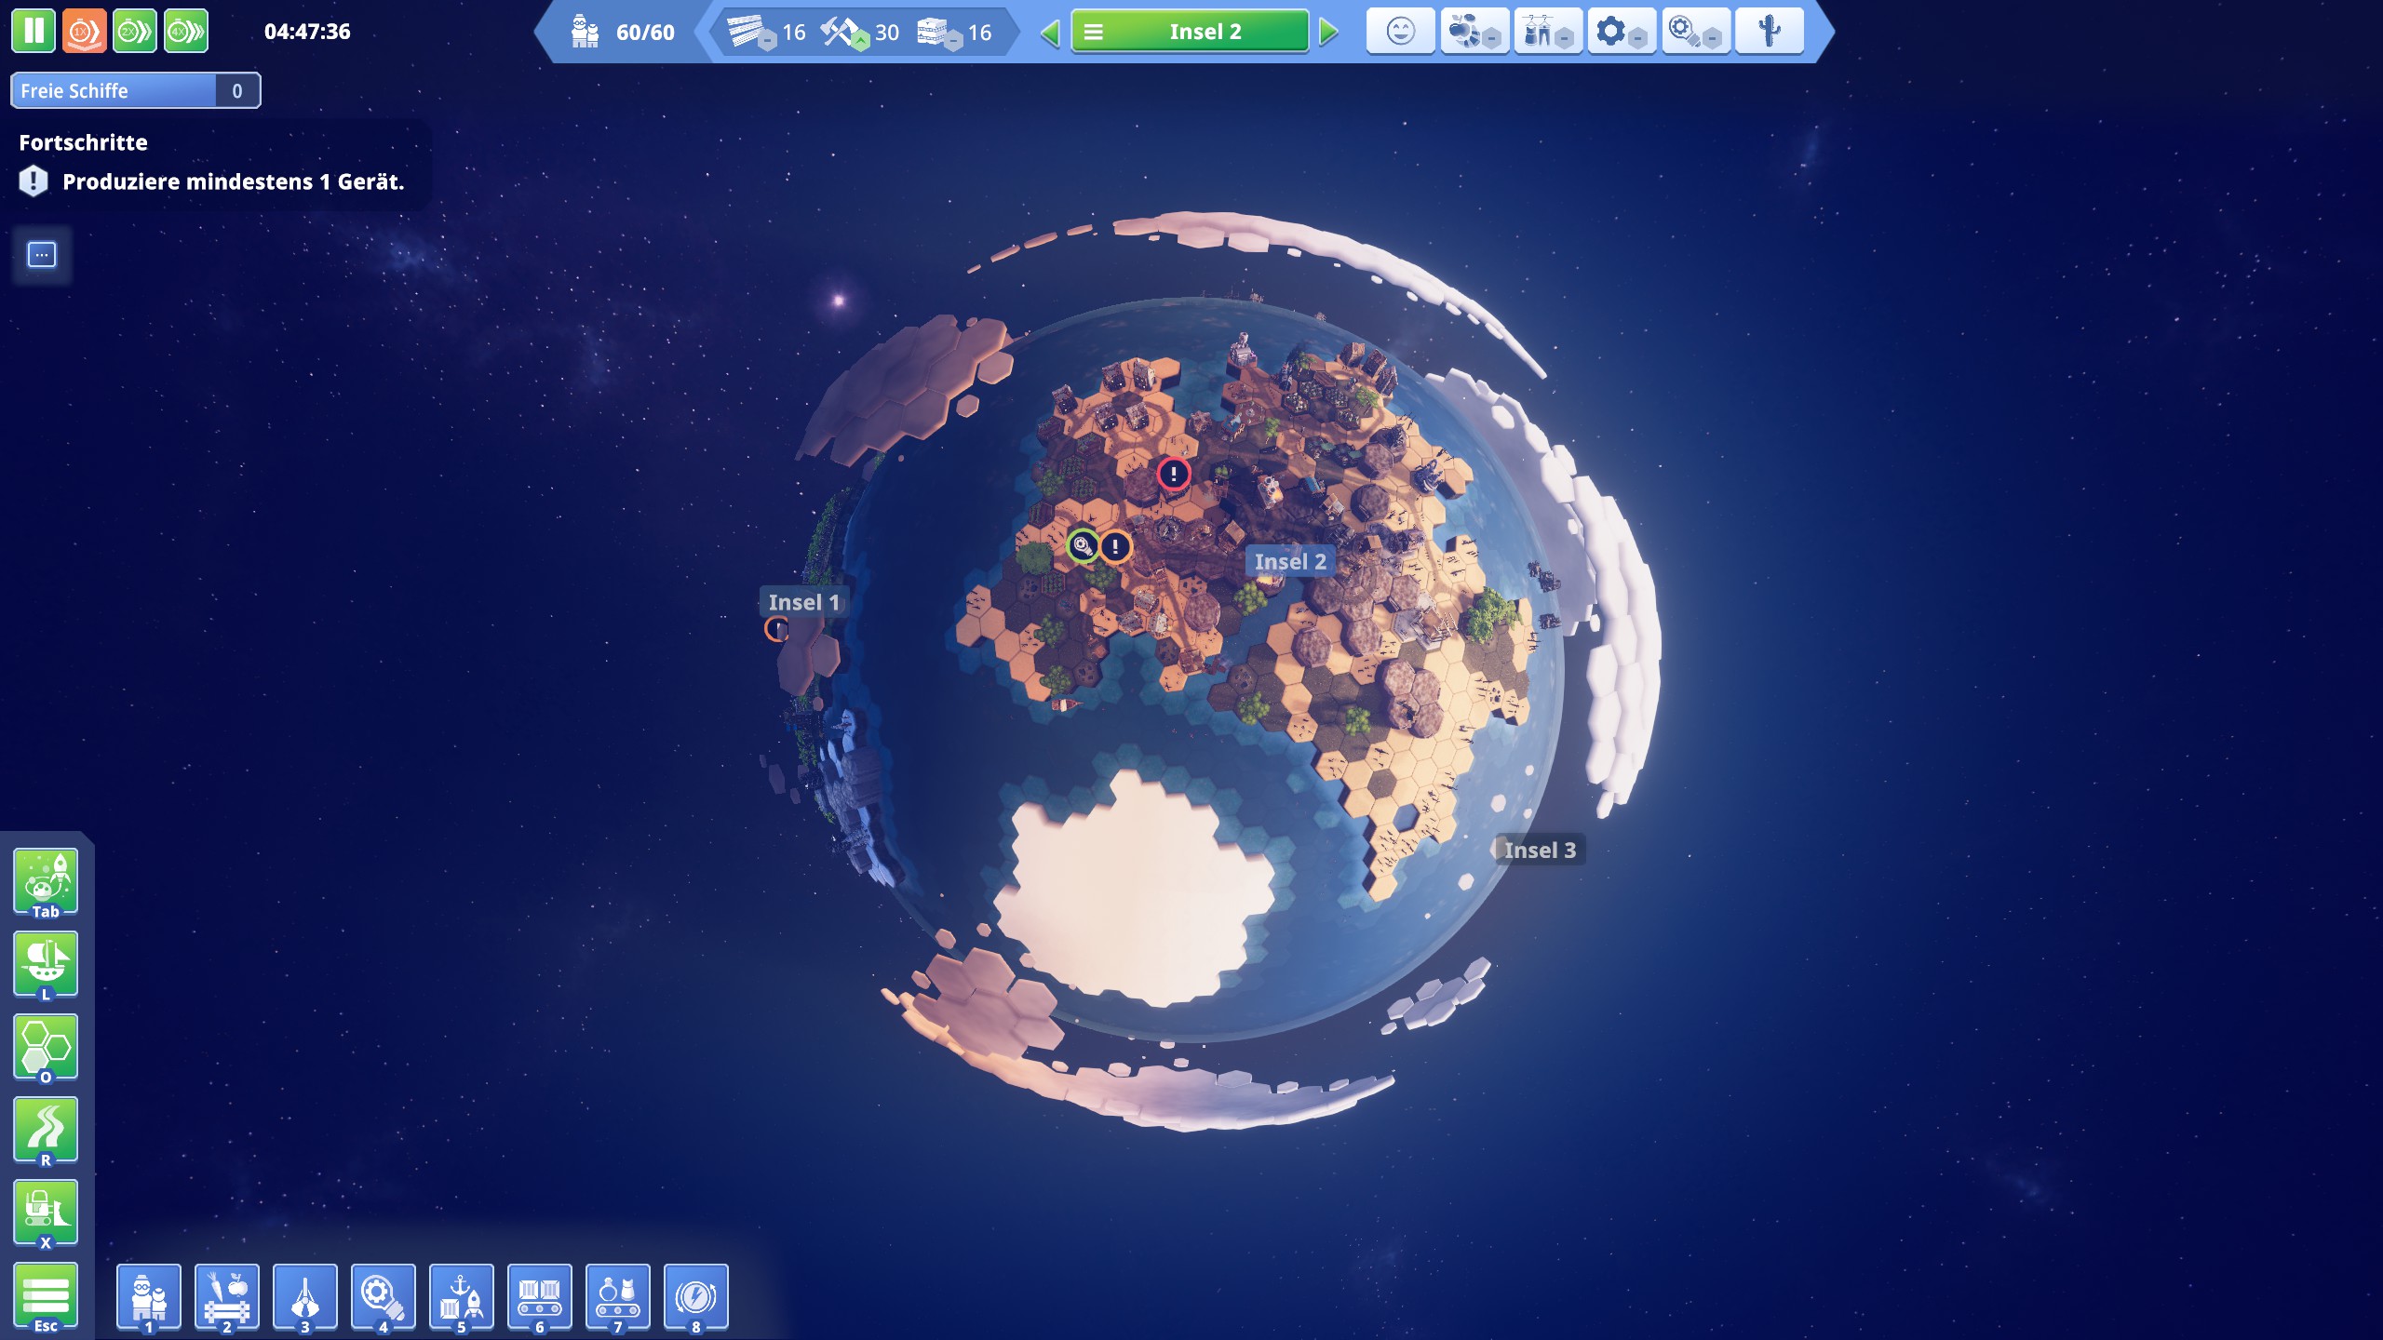Click the game timer 04:47:36
This screenshot has height=1340, width=2383.
click(x=307, y=32)
